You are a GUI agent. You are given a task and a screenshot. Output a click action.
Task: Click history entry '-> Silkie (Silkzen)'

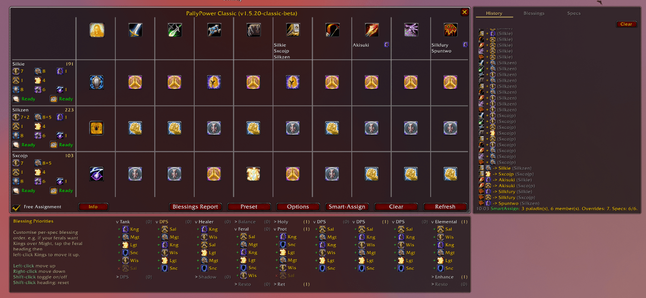coord(506,168)
